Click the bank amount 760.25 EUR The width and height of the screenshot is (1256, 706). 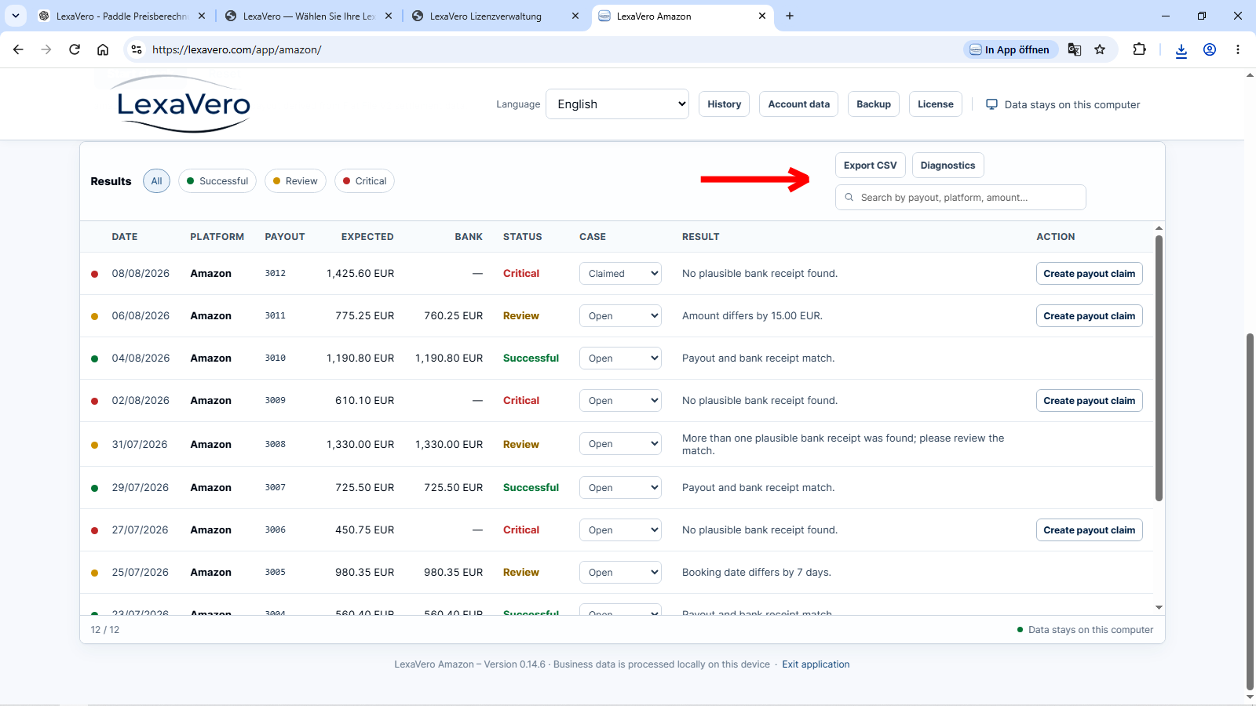454,316
